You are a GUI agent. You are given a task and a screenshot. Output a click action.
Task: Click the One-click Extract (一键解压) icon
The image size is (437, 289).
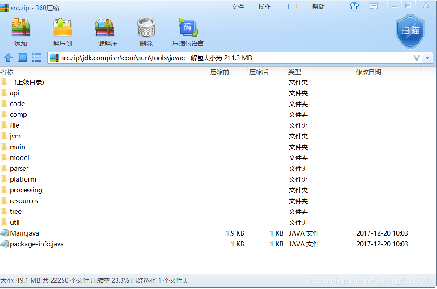point(104,28)
